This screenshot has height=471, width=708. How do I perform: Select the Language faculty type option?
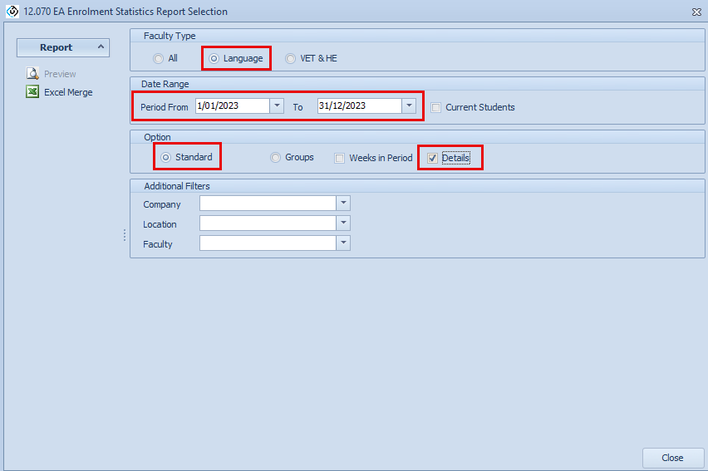pos(214,58)
